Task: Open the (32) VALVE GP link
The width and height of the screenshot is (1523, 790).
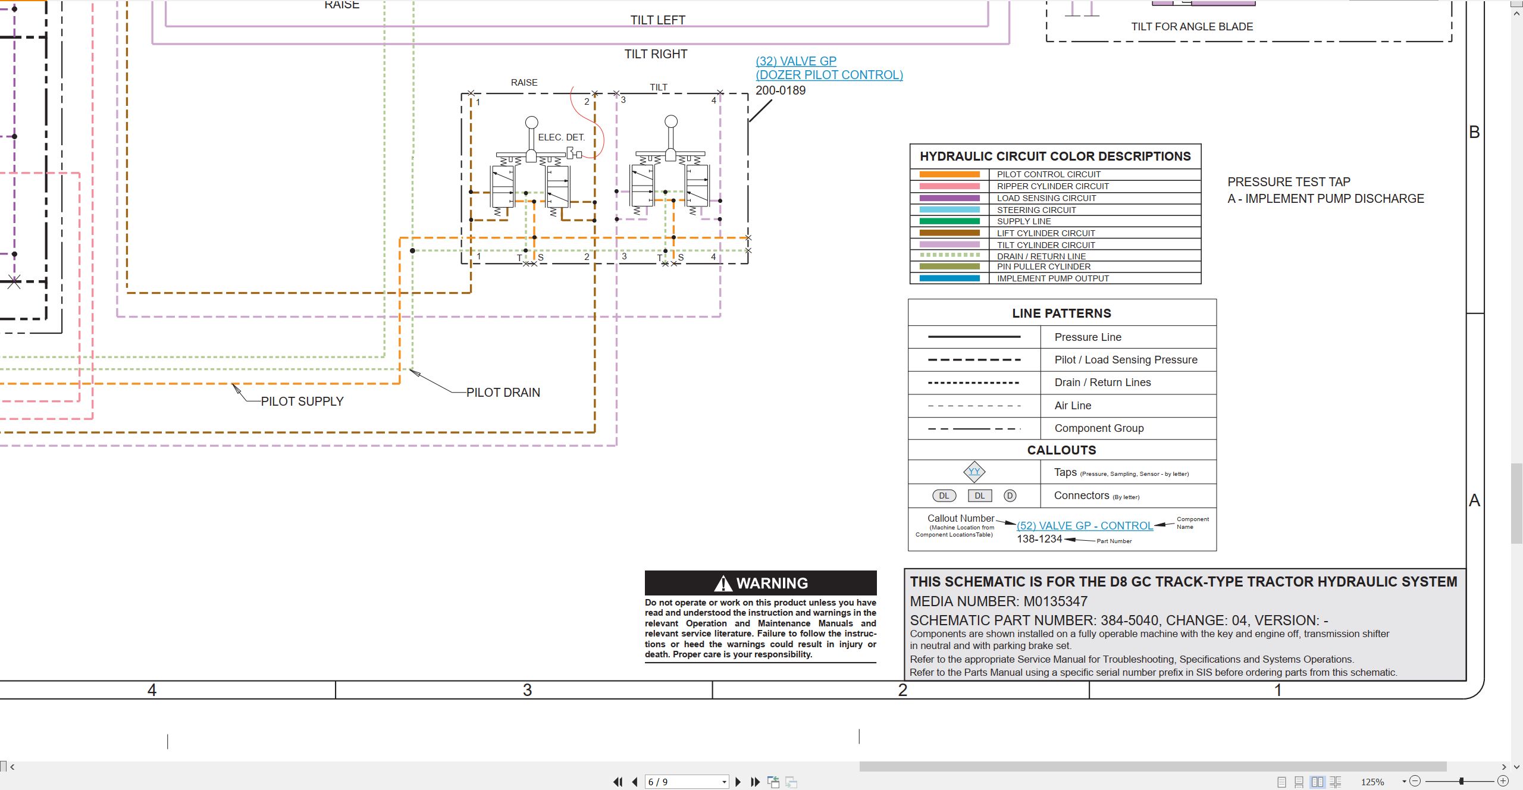Action: point(796,61)
